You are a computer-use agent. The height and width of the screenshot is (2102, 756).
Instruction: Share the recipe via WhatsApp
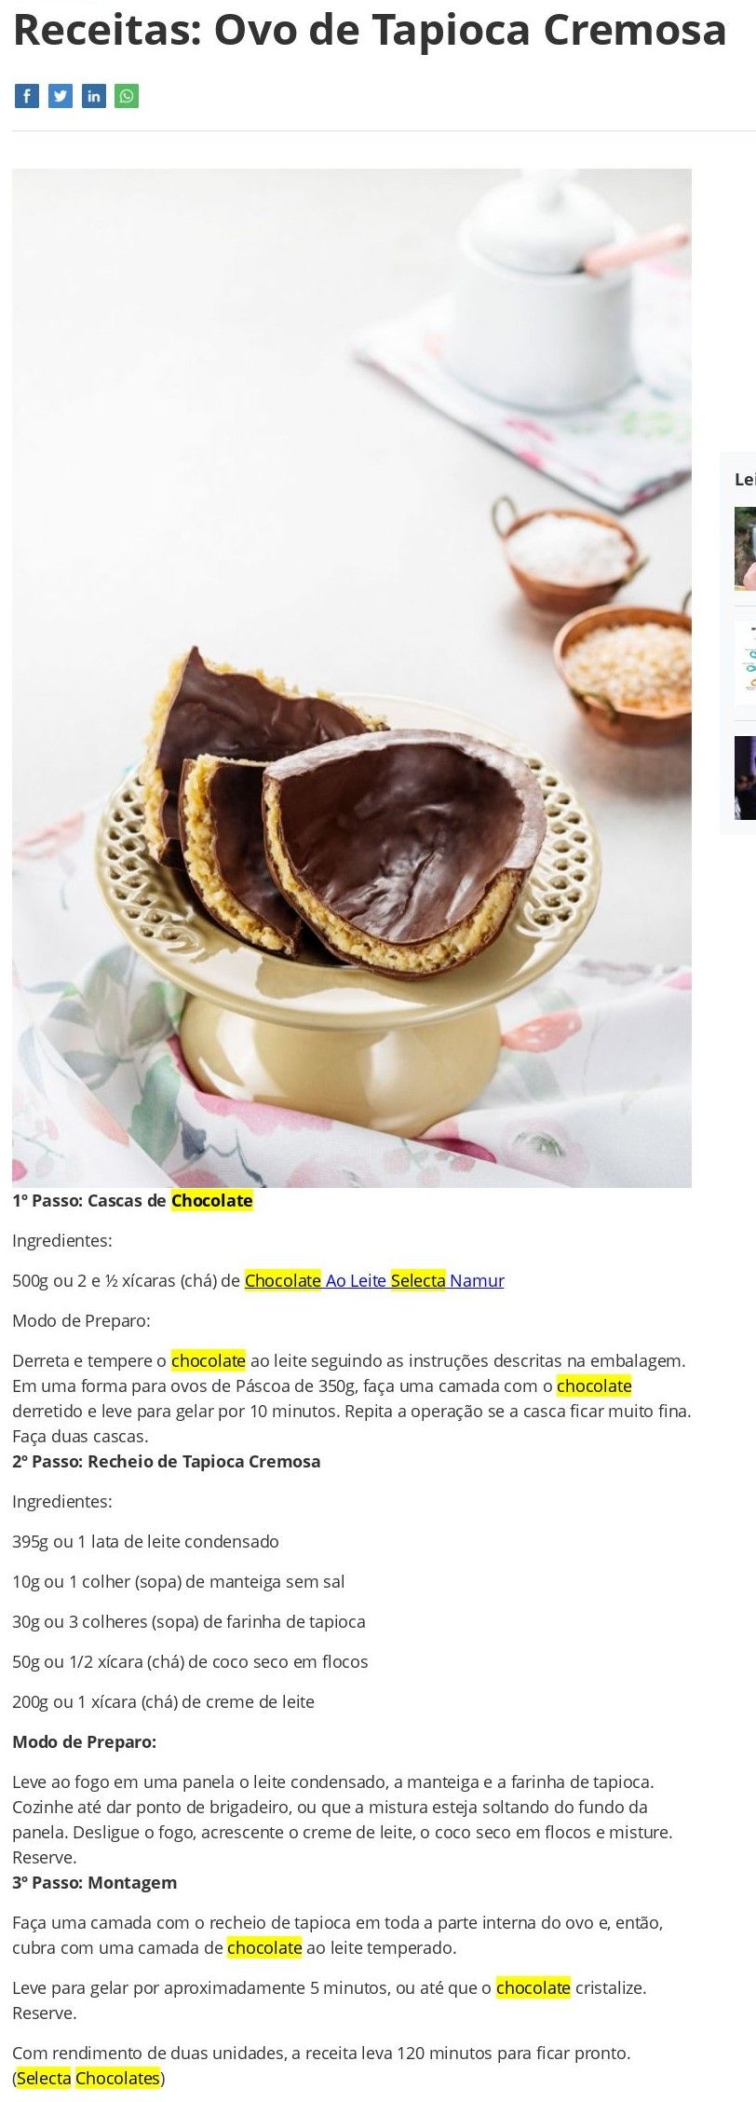127,96
